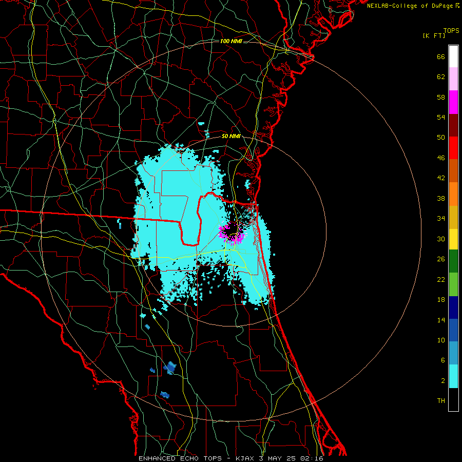Click the legend value 46
Viewport: 462px width, 462px height.
coord(441,158)
